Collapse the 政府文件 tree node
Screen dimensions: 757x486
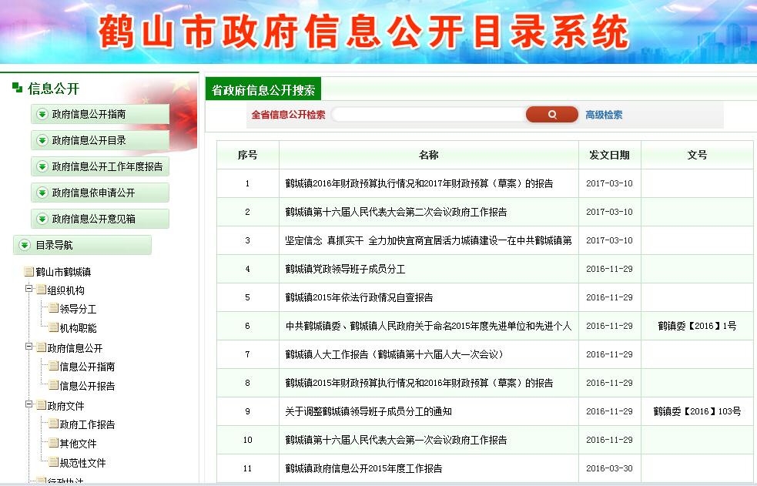coord(29,405)
